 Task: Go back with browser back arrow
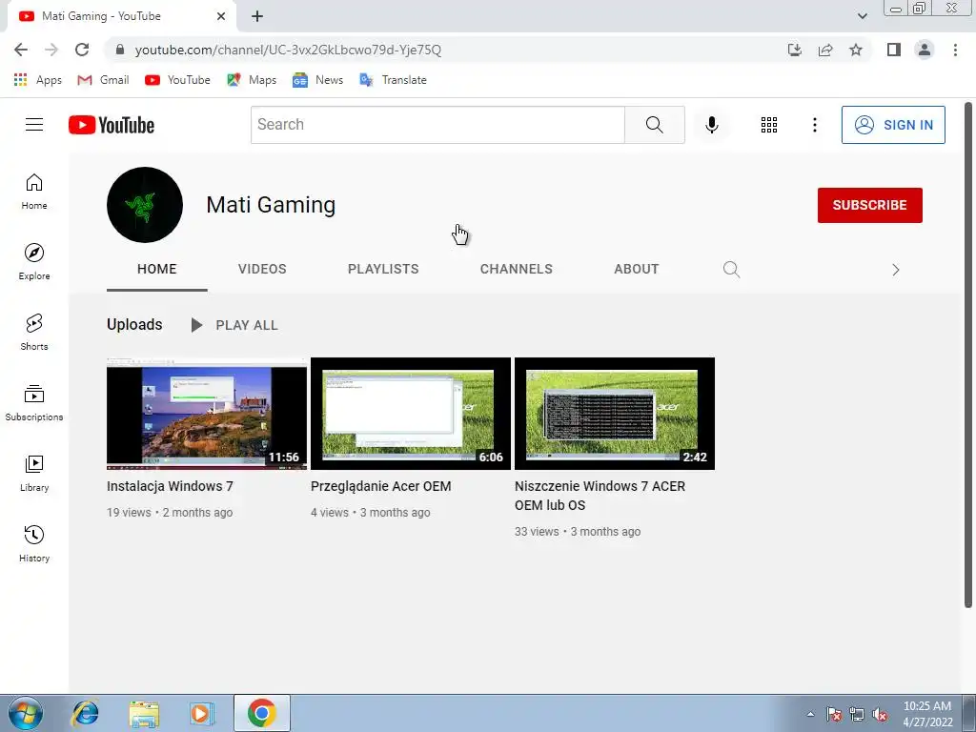coord(21,50)
